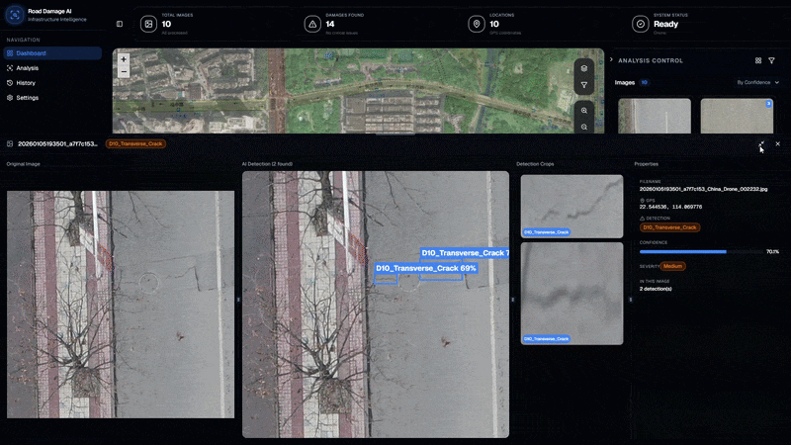
Task: Click the Damages Found warning triangle icon
Action: [x=312, y=24]
